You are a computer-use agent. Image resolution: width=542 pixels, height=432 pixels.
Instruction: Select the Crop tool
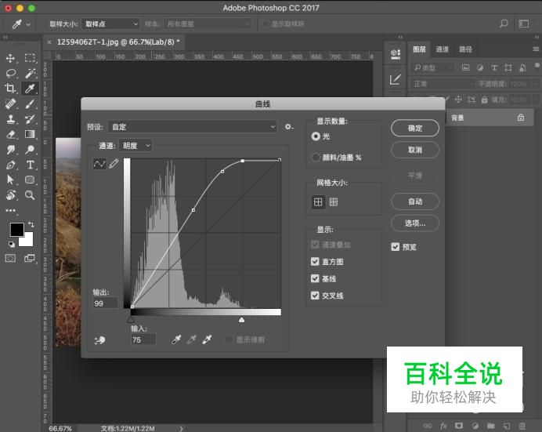10,89
